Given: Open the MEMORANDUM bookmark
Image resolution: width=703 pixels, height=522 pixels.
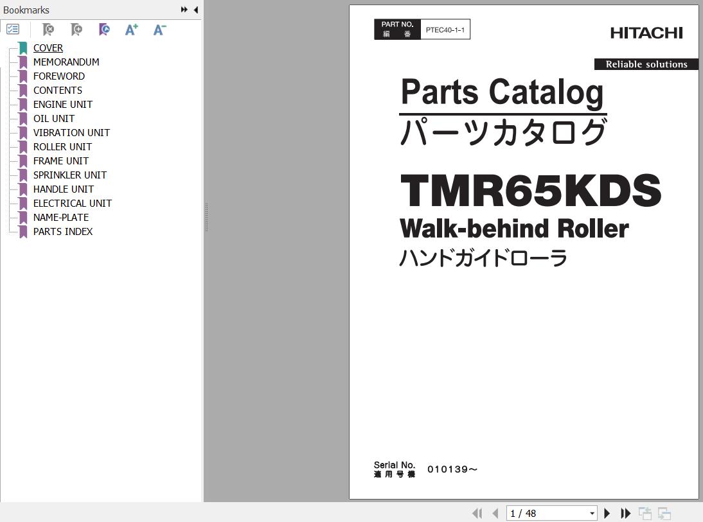Looking at the screenshot, I should [66, 62].
